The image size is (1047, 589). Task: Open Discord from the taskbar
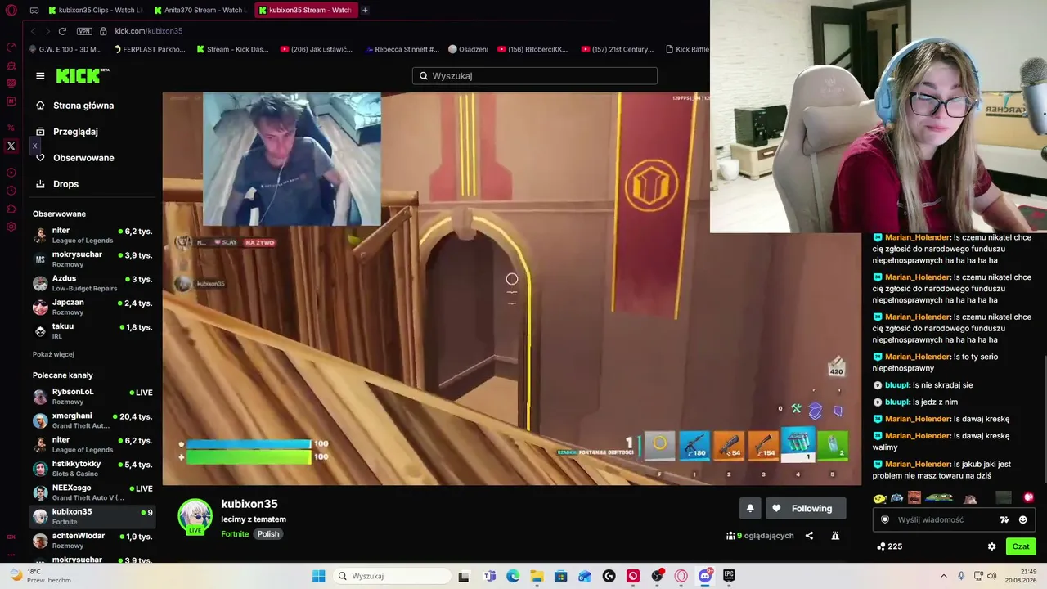click(705, 576)
